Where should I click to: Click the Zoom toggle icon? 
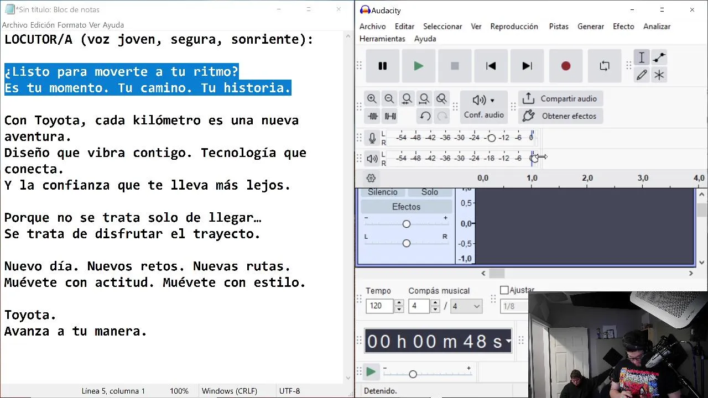click(441, 99)
